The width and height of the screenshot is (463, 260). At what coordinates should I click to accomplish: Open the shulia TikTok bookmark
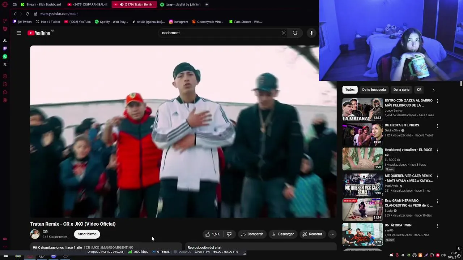pos(148,22)
